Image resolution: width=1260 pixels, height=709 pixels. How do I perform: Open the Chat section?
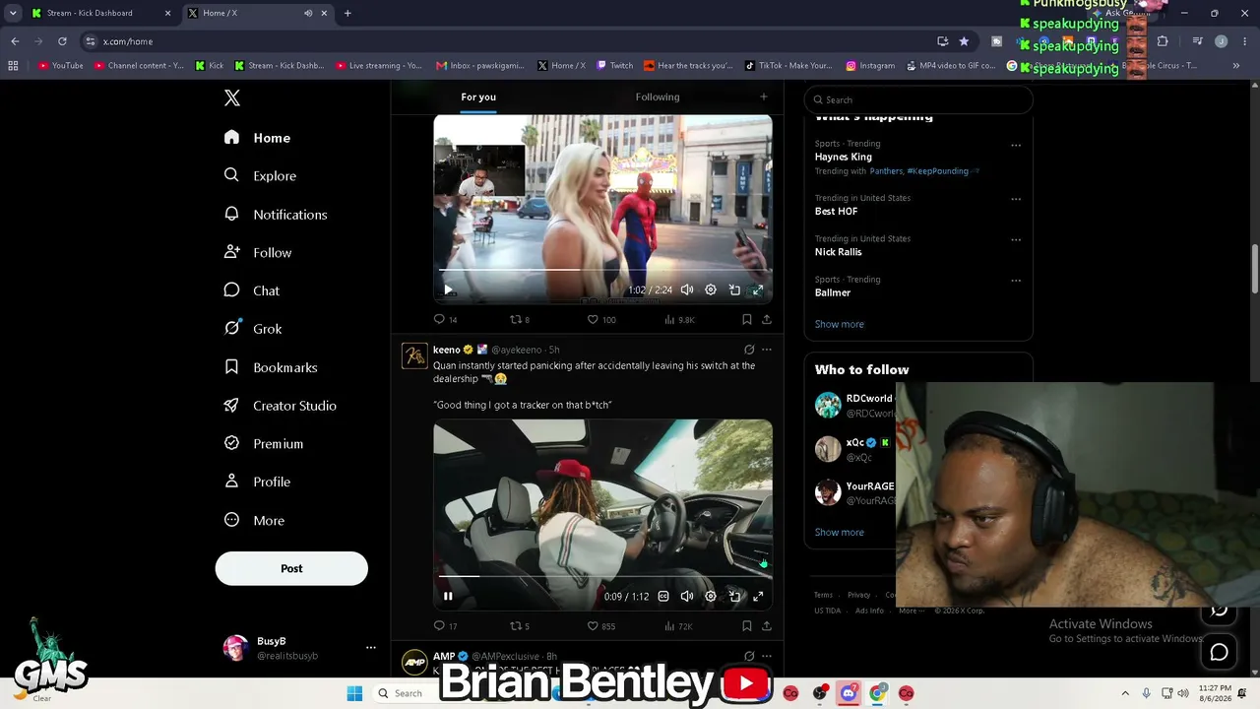pyautogui.click(x=252, y=290)
